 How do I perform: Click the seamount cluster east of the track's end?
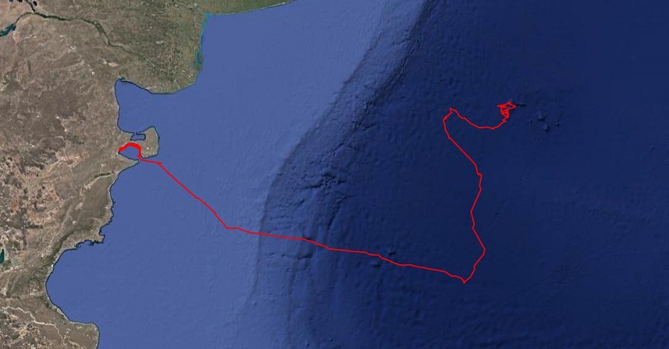tap(549, 120)
